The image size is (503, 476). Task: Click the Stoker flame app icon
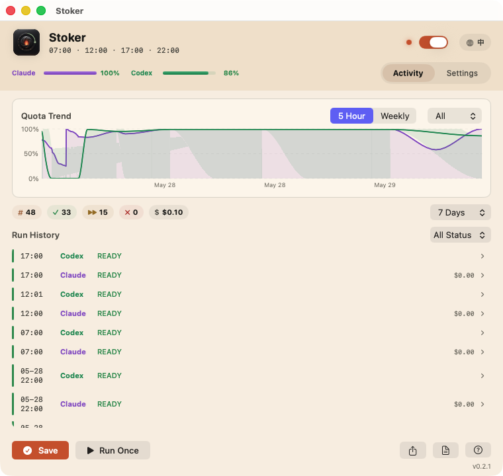(x=26, y=42)
